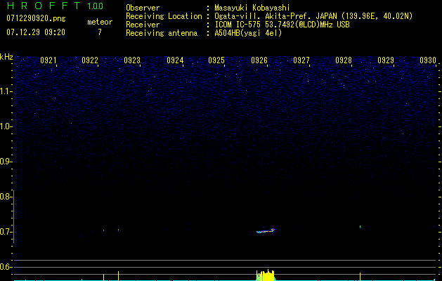Click the 0923 time axis marker
This screenshot has width=442, height=281.
pos(132,60)
